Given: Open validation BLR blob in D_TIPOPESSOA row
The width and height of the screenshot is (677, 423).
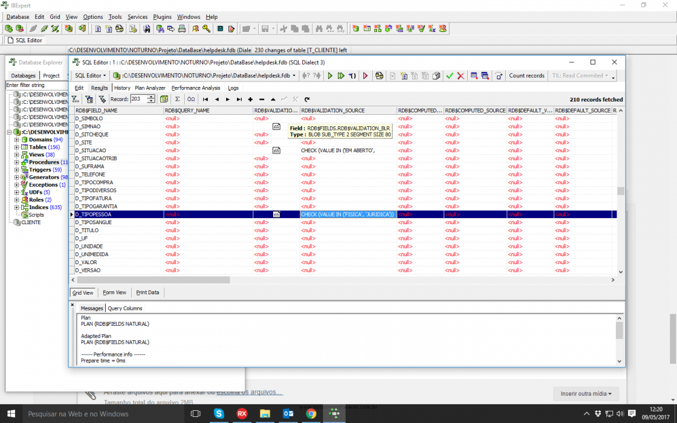Looking at the screenshot, I should pyautogui.click(x=276, y=214).
